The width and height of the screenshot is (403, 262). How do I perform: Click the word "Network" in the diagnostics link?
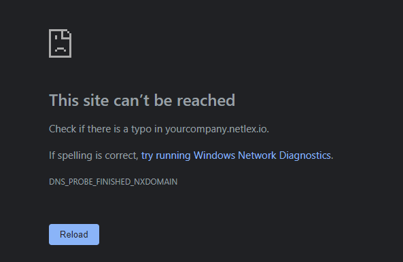[x=257, y=155]
